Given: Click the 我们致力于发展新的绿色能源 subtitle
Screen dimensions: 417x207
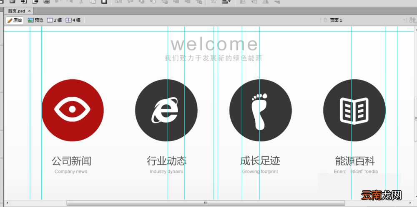Looking at the screenshot, I should pos(214,58).
